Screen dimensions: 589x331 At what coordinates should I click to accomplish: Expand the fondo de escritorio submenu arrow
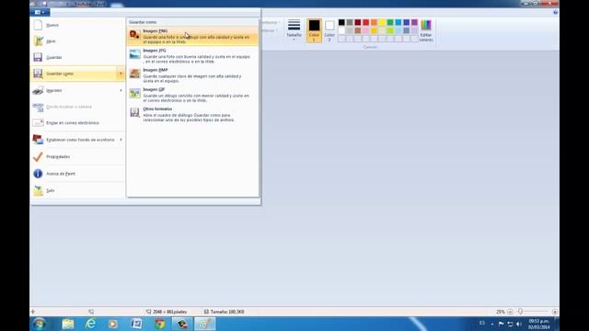[x=121, y=140]
